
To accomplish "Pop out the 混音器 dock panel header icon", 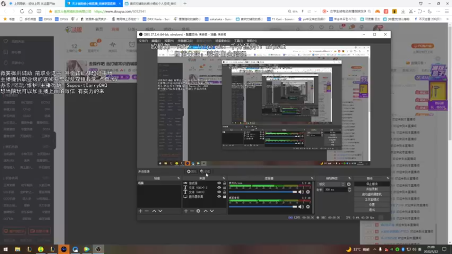I will point(312,178).
